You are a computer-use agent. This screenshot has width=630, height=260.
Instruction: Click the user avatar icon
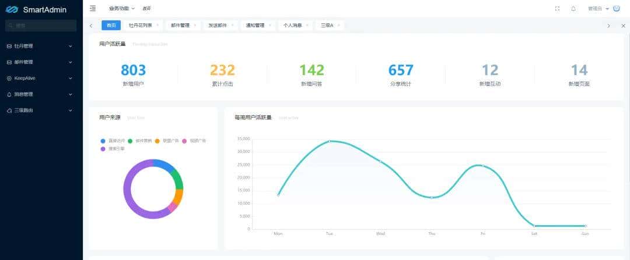tap(617, 8)
